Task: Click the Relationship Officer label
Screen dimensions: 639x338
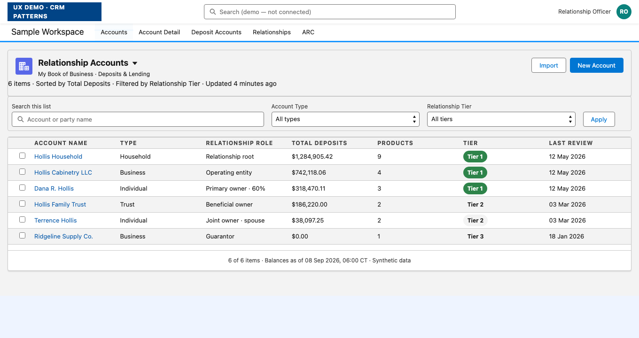Action: tap(584, 12)
